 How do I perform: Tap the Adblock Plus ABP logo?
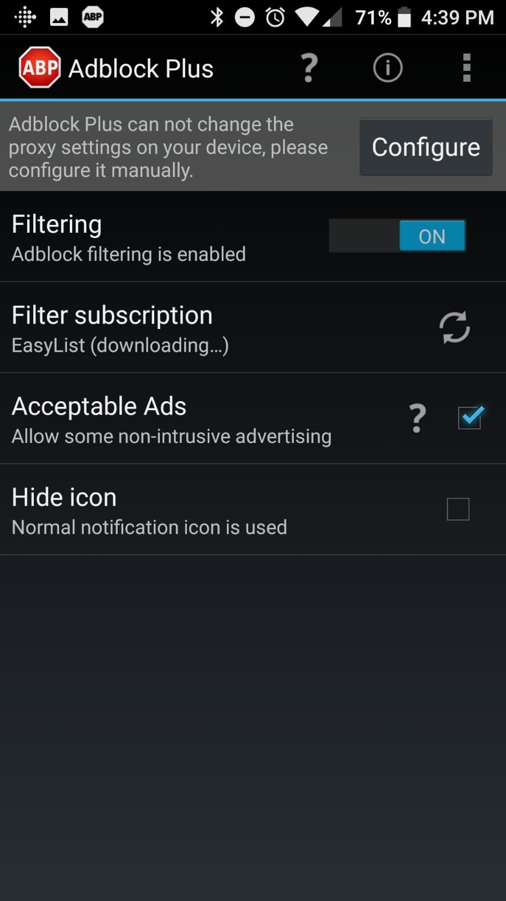[39, 68]
